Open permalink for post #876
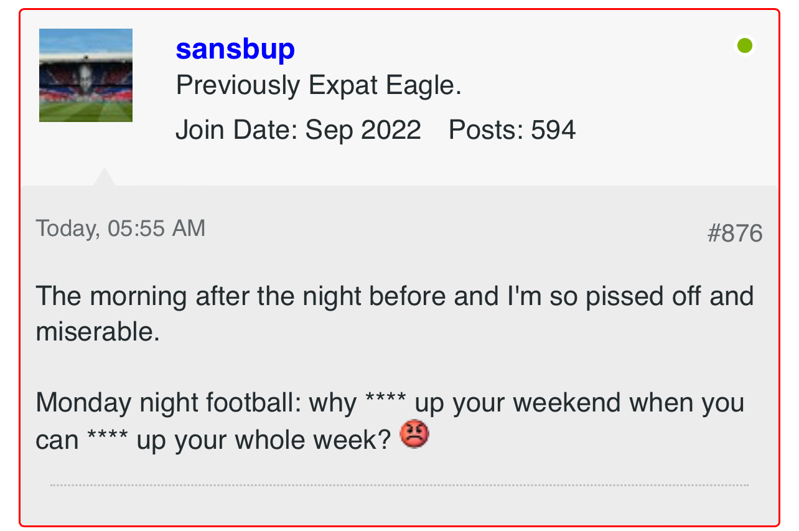799x531 pixels. [735, 233]
